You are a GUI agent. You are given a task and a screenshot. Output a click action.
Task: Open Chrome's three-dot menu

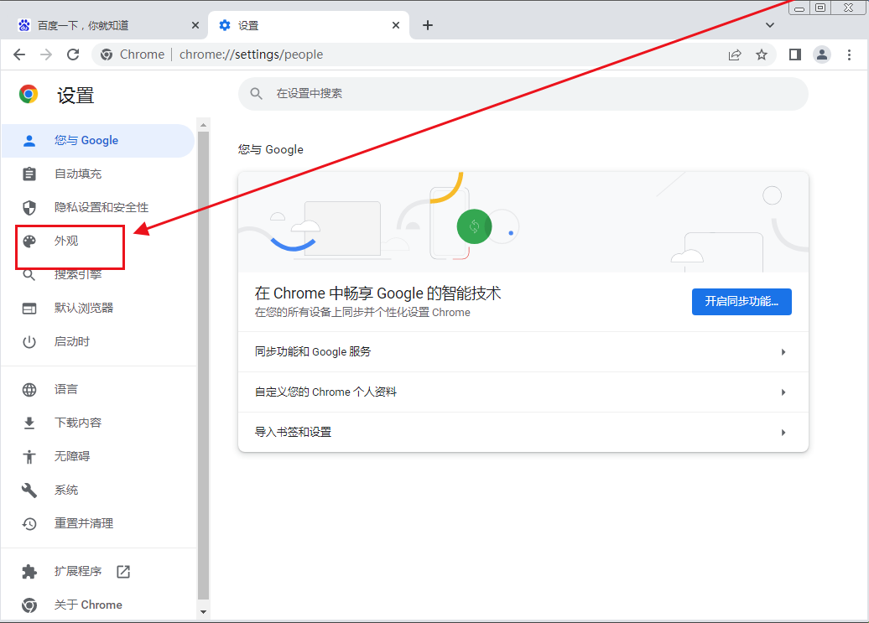pos(849,55)
